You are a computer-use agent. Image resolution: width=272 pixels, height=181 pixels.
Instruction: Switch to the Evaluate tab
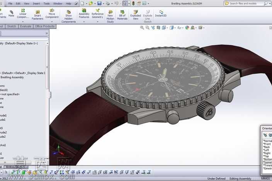25,26
